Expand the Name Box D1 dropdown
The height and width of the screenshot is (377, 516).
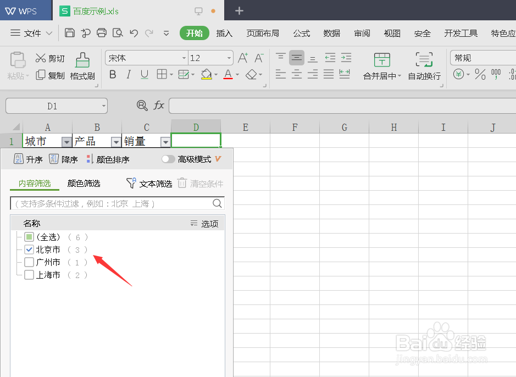coord(104,106)
